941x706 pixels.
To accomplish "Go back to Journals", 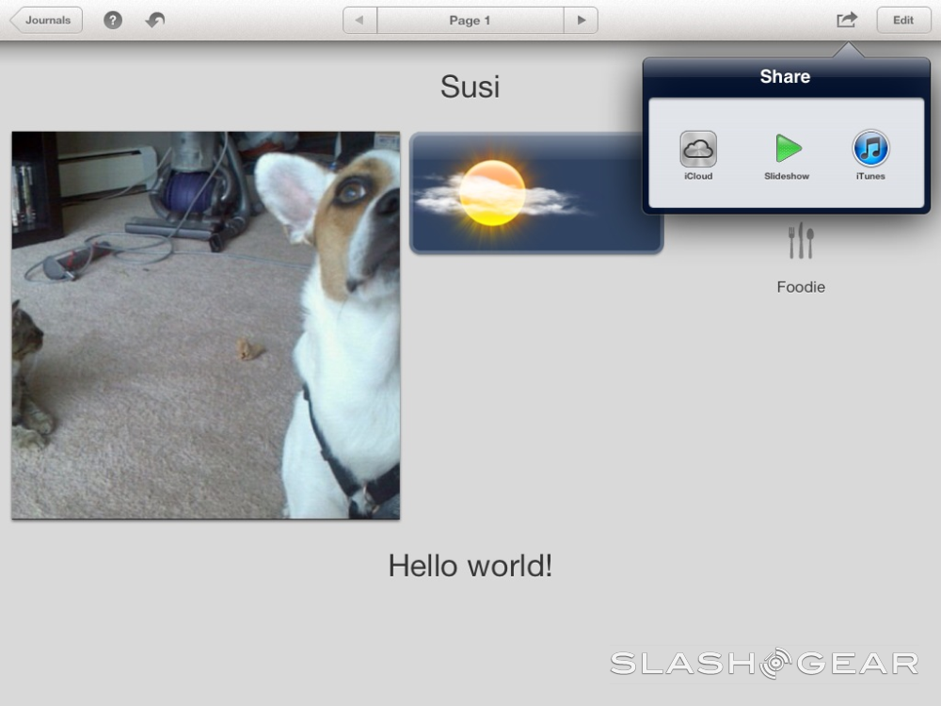I will tap(47, 21).
